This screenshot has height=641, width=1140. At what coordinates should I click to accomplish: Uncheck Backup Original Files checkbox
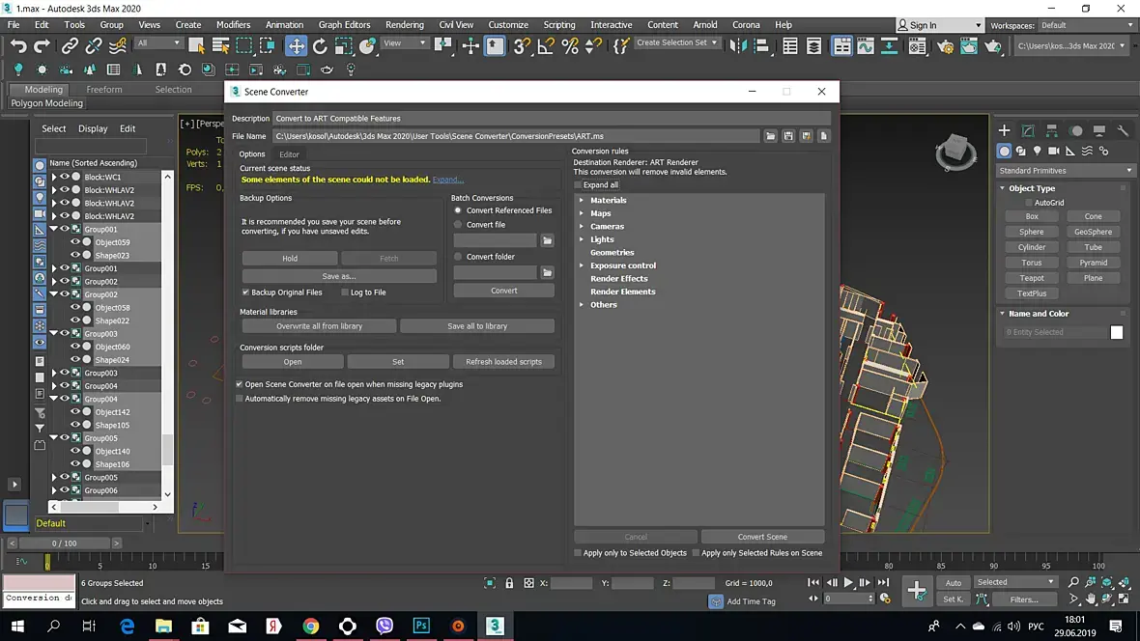point(245,293)
